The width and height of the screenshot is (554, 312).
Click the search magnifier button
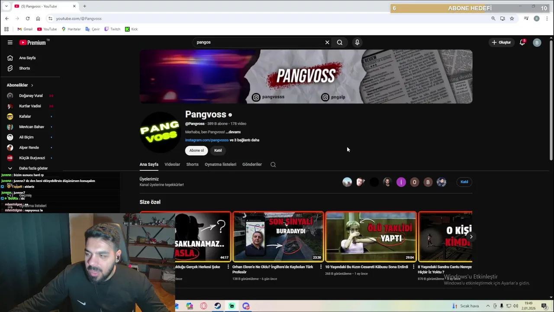[340, 42]
